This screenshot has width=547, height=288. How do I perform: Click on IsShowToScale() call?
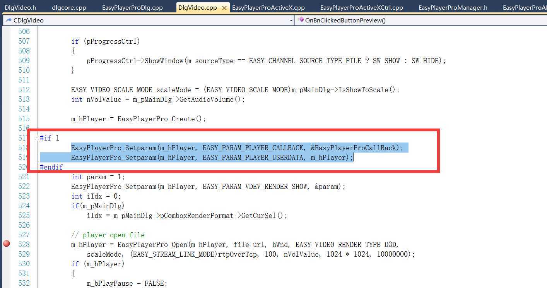(367, 90)
